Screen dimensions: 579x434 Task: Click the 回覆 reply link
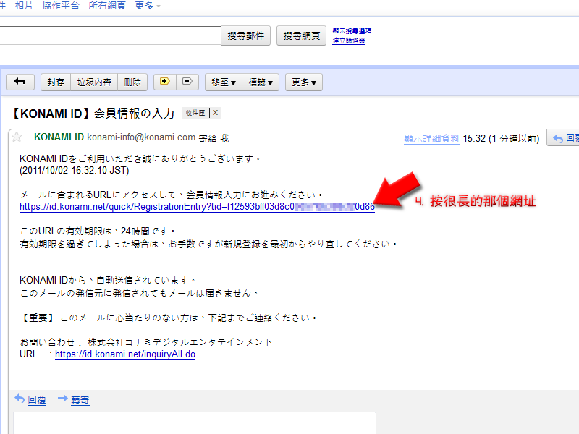point(37,400)
